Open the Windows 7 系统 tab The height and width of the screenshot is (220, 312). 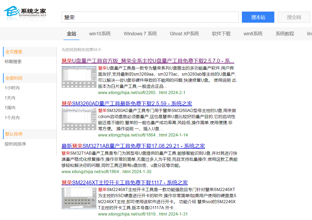(x=140, y=34)
